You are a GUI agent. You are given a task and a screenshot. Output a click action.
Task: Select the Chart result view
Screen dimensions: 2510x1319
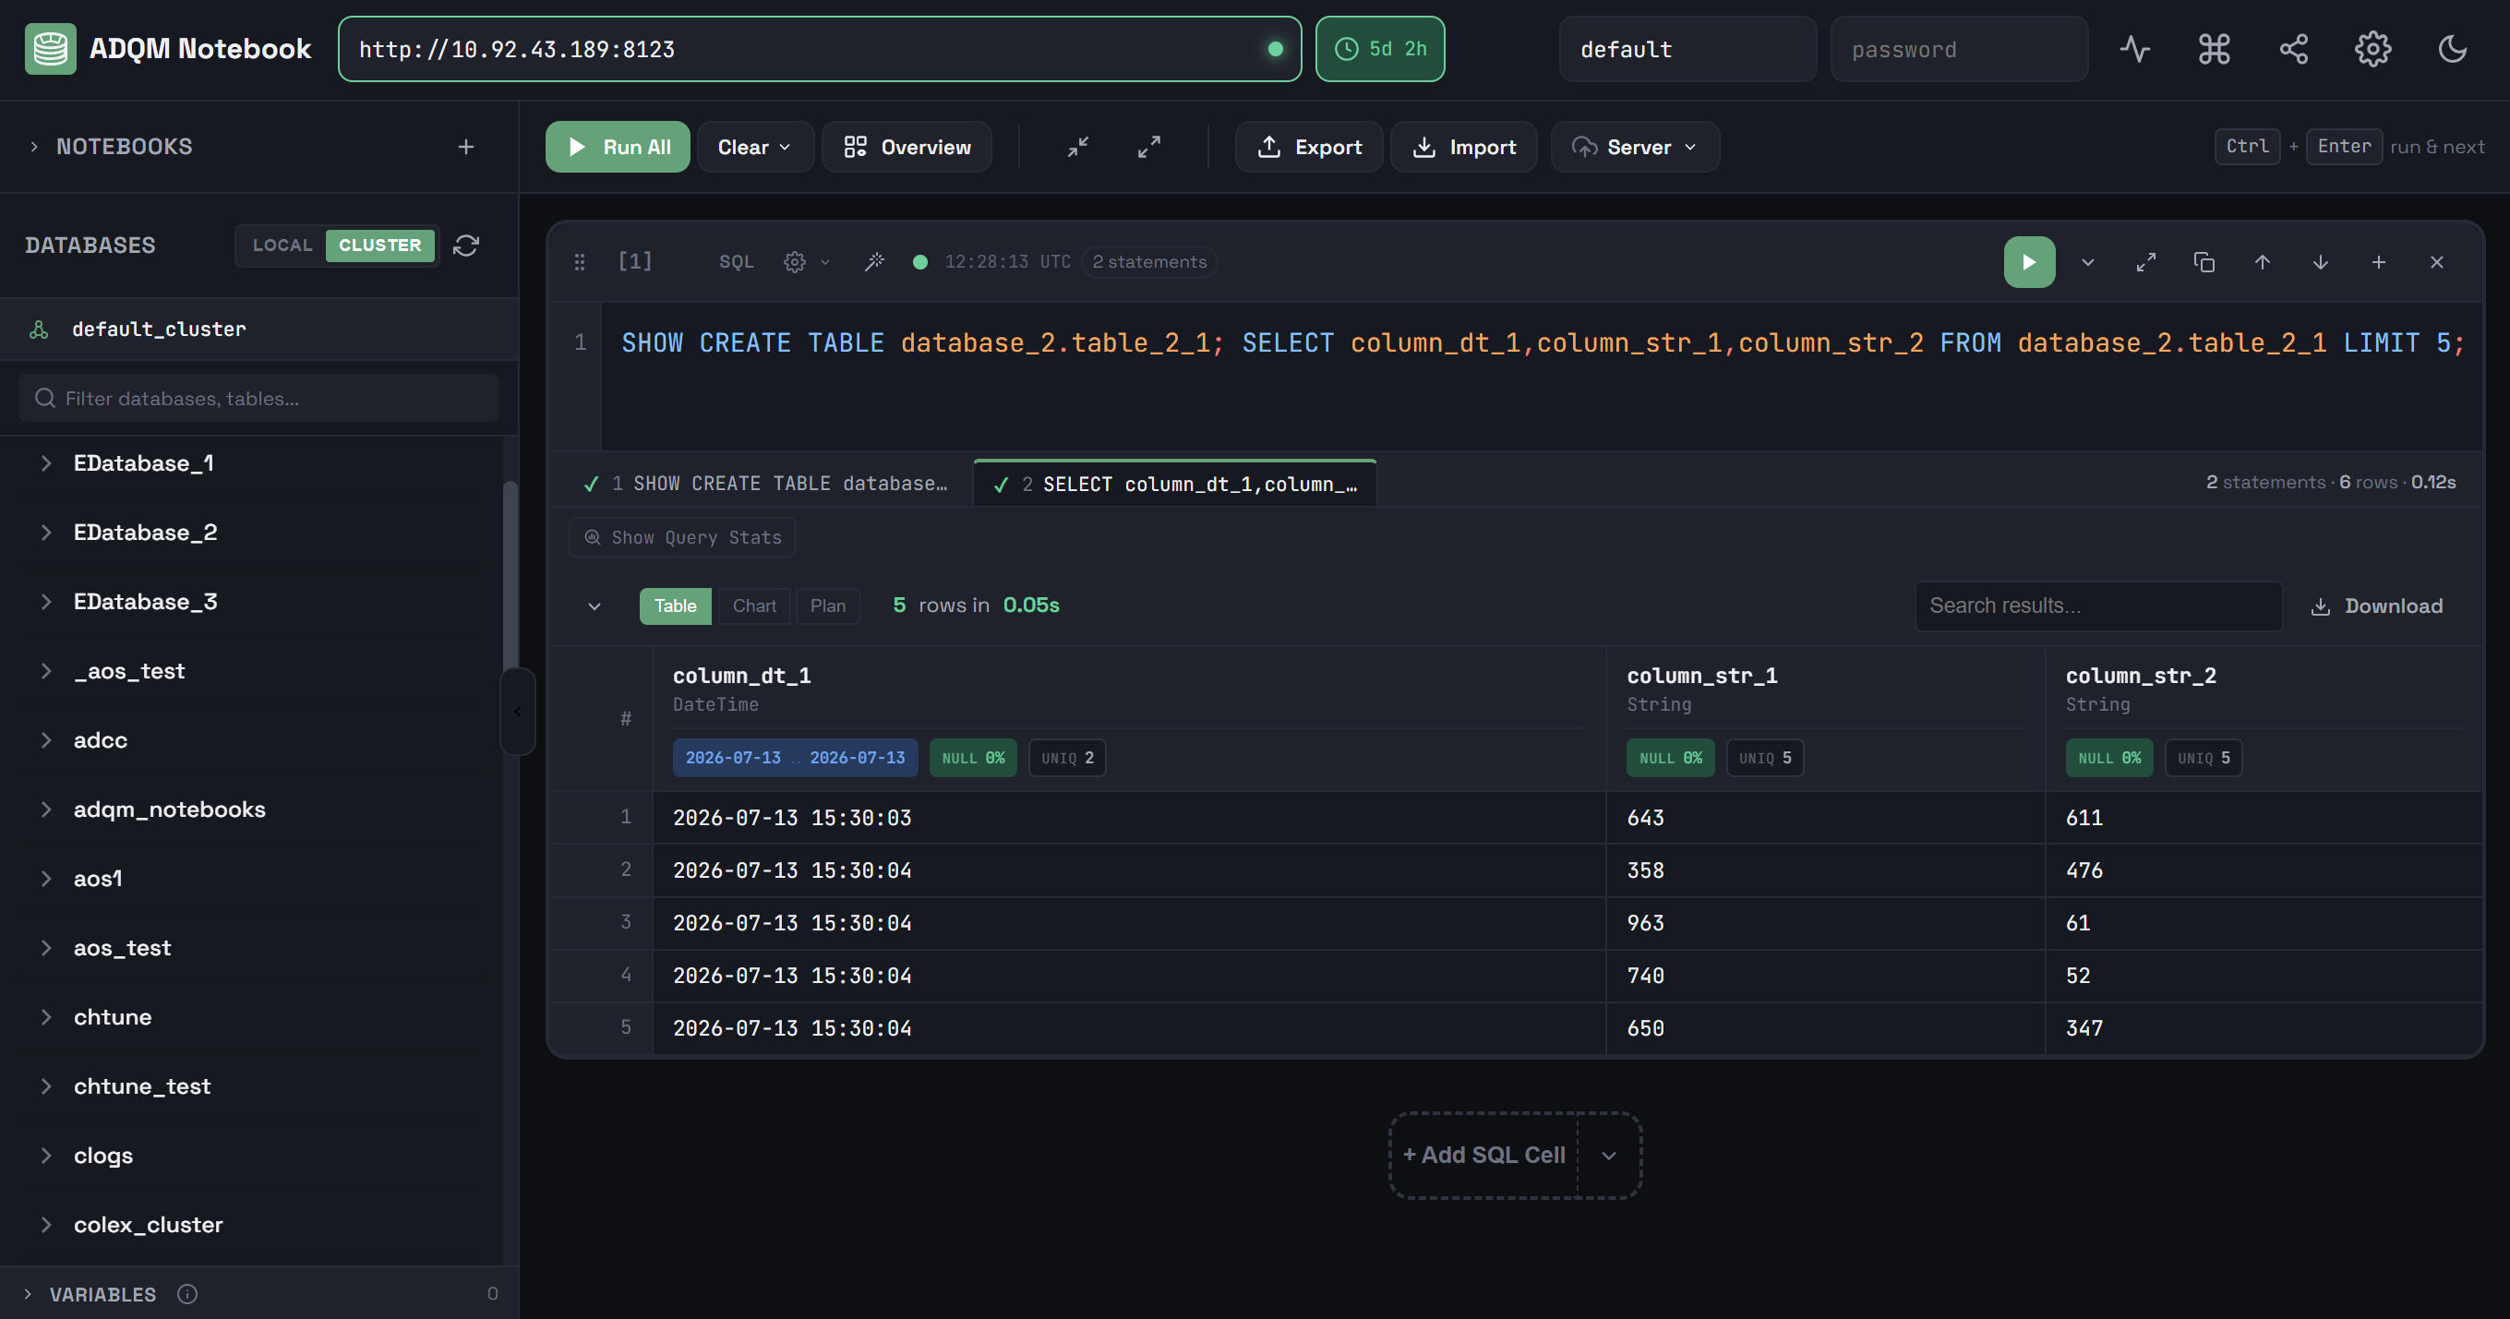(754, 606)
